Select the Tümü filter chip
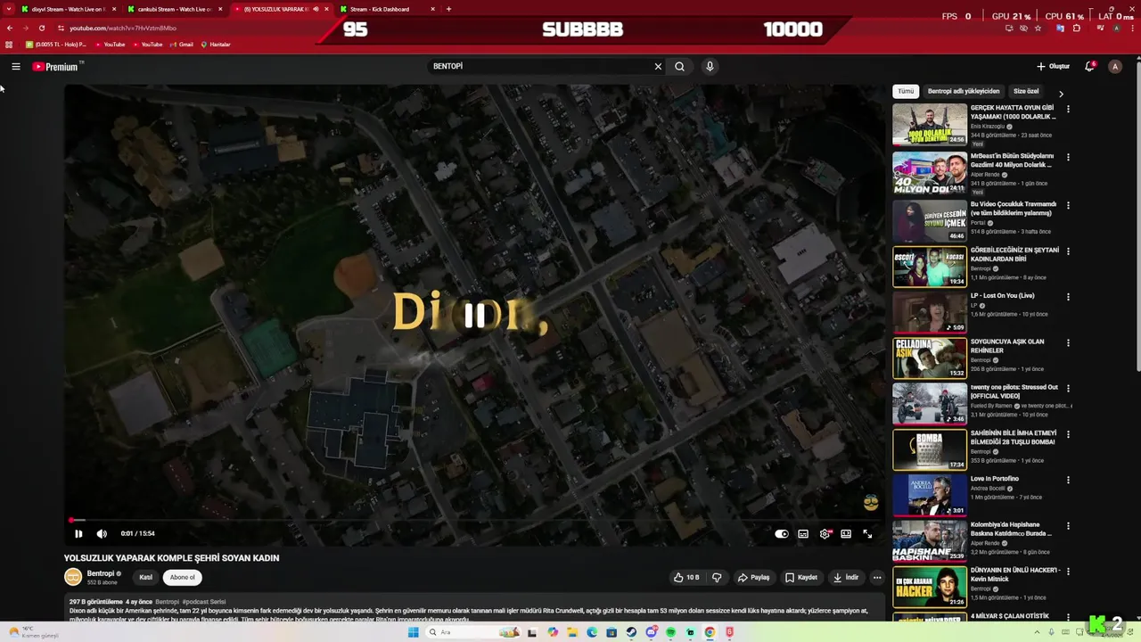 point(906,91)
